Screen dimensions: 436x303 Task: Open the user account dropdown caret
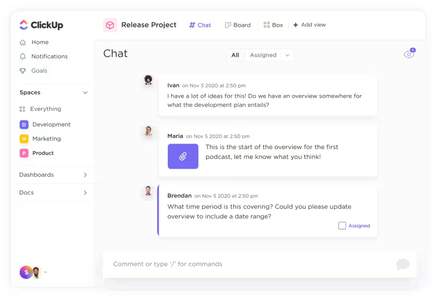pos(45,272)
